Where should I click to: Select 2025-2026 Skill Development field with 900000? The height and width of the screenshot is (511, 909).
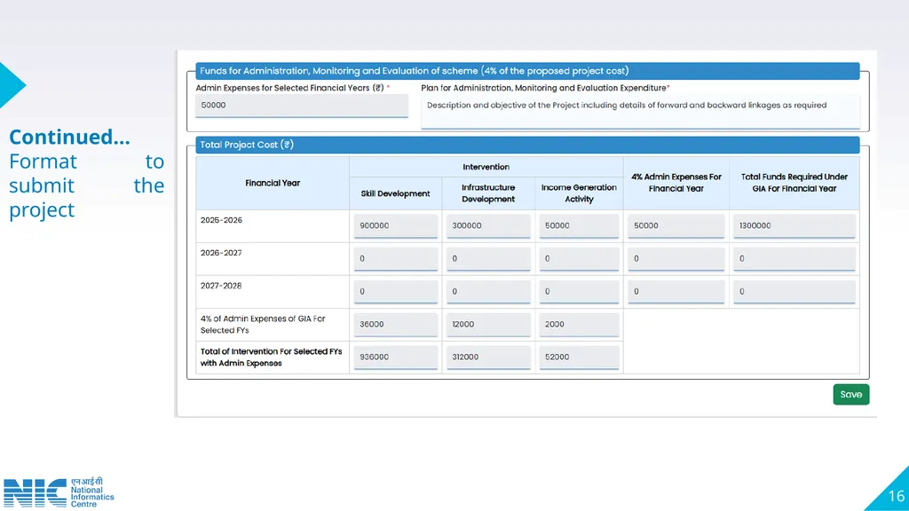coord(395,226)
